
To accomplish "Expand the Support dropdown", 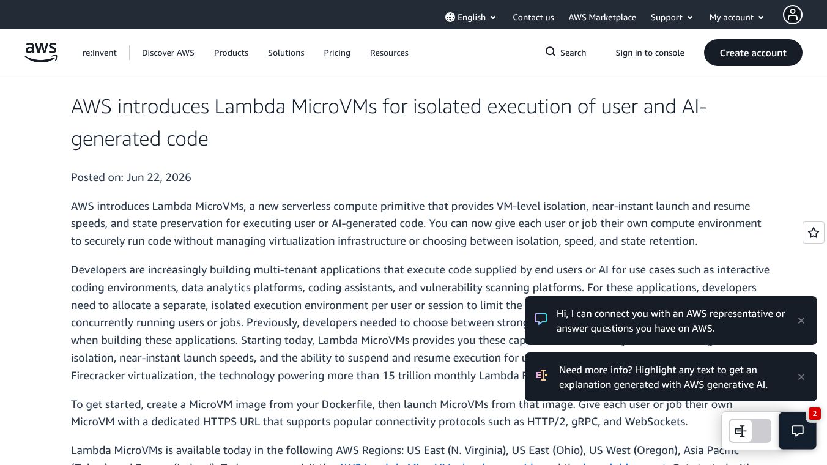I will pos(672,17).
